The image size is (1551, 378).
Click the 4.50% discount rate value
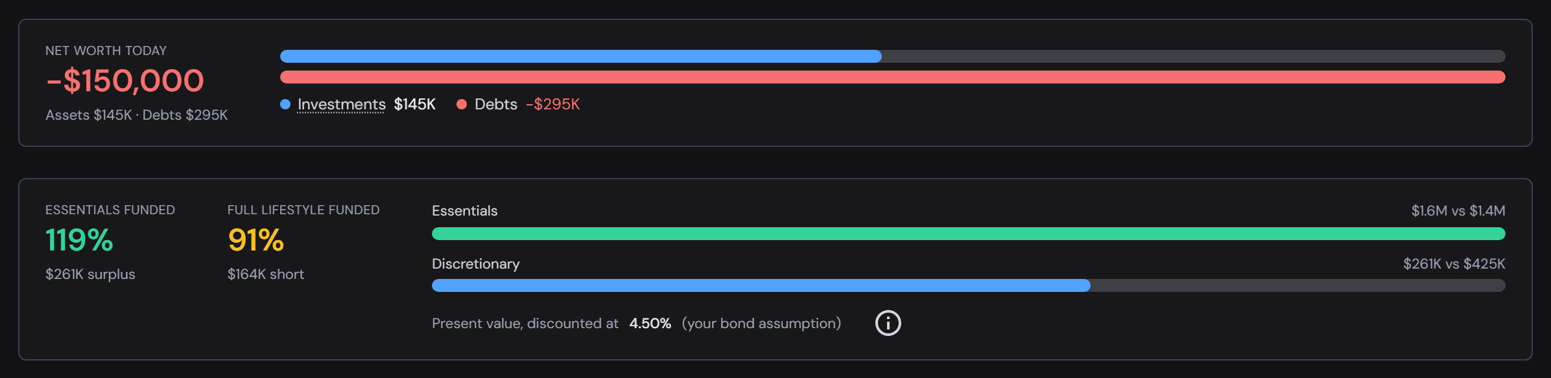click(650, 323)
